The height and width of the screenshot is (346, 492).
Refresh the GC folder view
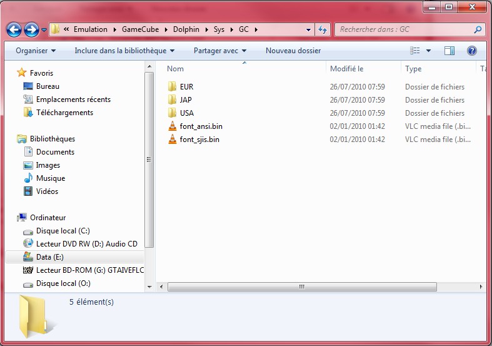pyautogui.click(x=322, y=30)
